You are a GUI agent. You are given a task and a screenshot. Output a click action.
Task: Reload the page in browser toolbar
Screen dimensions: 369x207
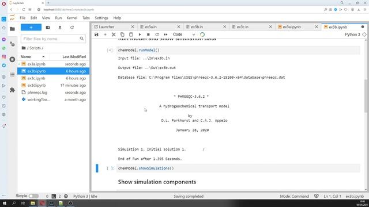click(24, 10)
